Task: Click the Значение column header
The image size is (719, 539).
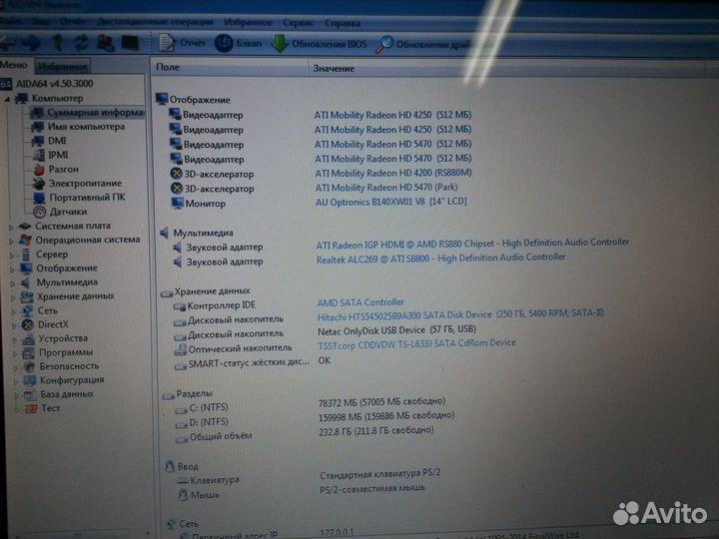Action: point(506,69)
